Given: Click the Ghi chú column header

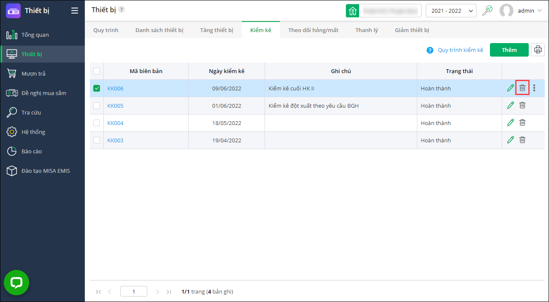Looking at the screenshot, I should tap(341, 71).
